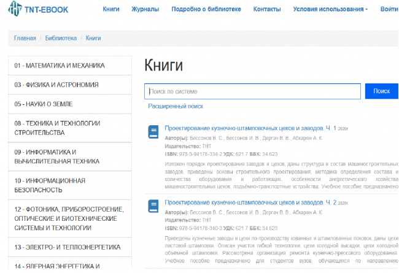This screenshot has width=399, height=273.
Task: Focus the Поиск по системе search field
Action: tap(252, 91)
